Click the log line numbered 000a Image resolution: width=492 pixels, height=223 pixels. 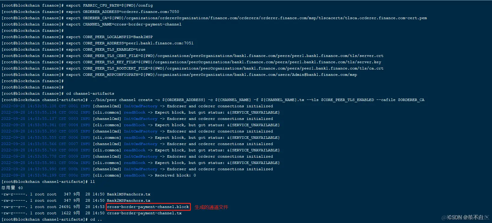(141, 163)
